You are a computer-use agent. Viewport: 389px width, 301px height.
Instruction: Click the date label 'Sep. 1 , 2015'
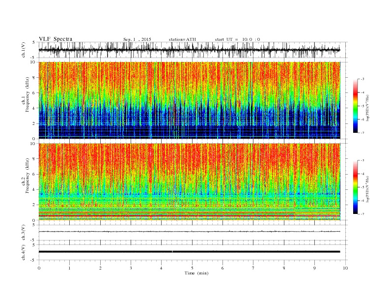coord(137,39)
